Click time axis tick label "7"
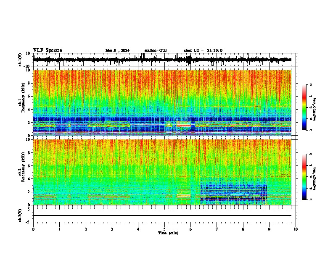The image size is (333, 257). [x=217, y=229]
